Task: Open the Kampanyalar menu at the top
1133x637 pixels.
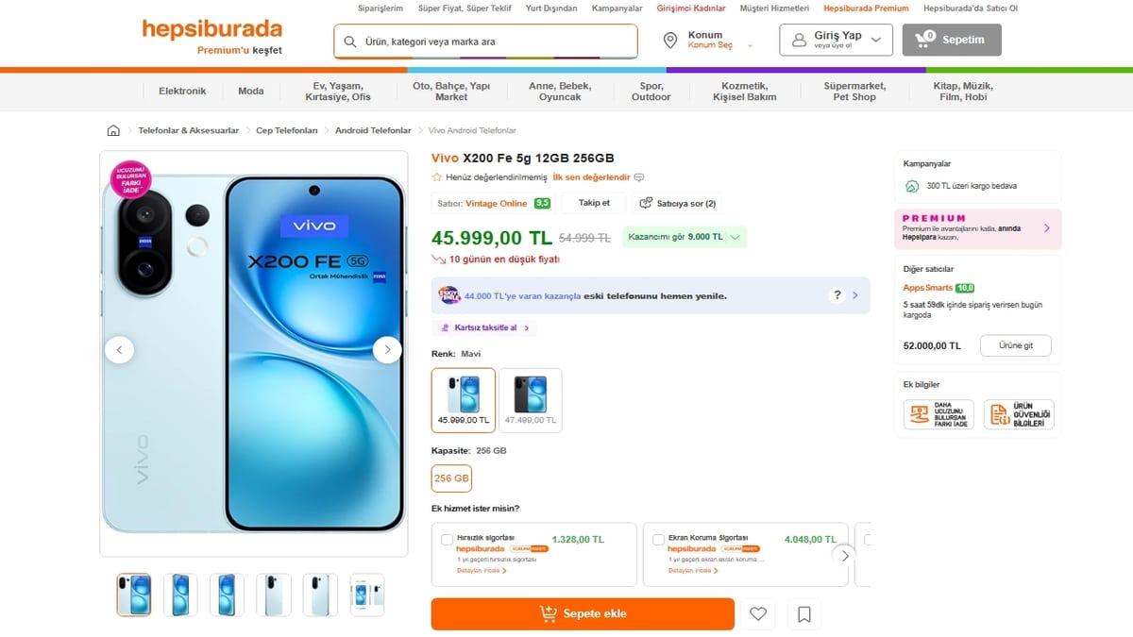Action: (x=617, y=8)
